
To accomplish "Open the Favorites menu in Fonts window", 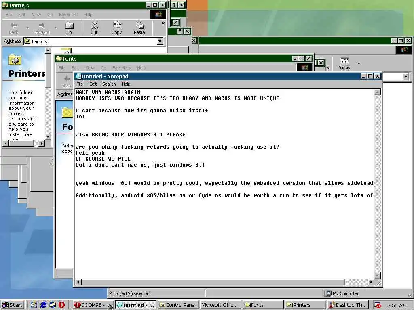I will click(121, 68).
